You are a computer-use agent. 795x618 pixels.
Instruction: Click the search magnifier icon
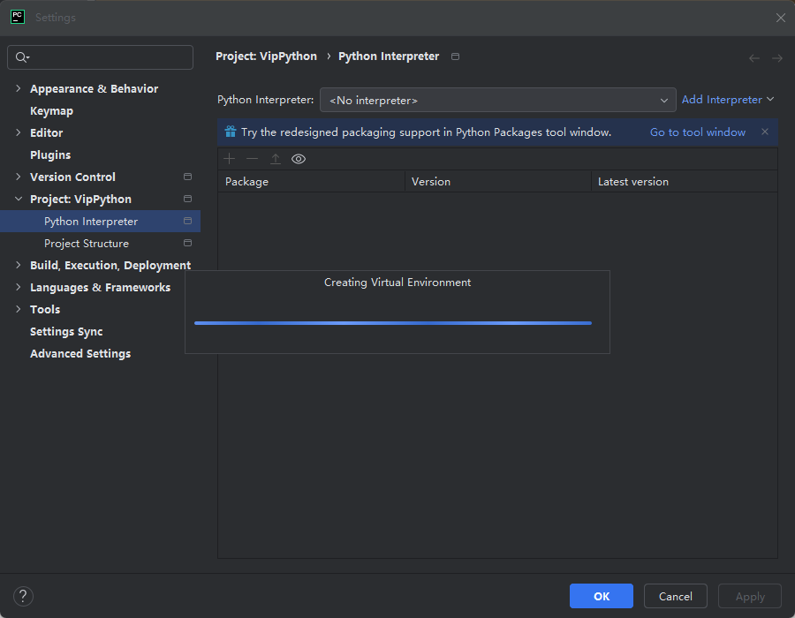tap(22, 57)
